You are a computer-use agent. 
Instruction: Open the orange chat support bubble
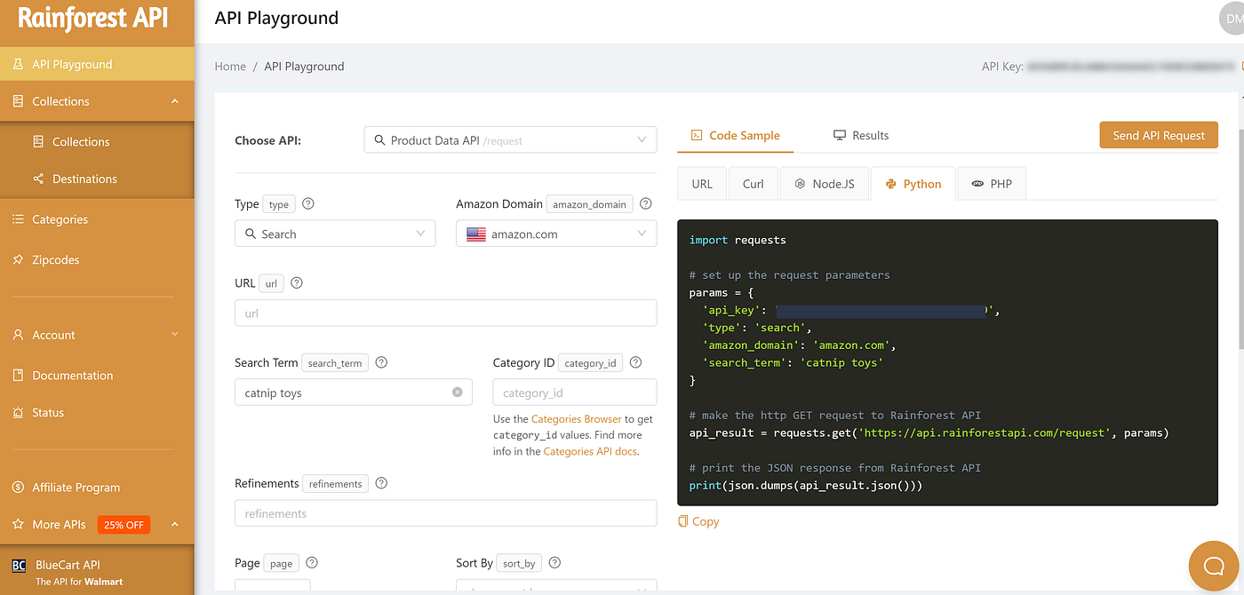pyautogui.click(x=1214, y=566)
